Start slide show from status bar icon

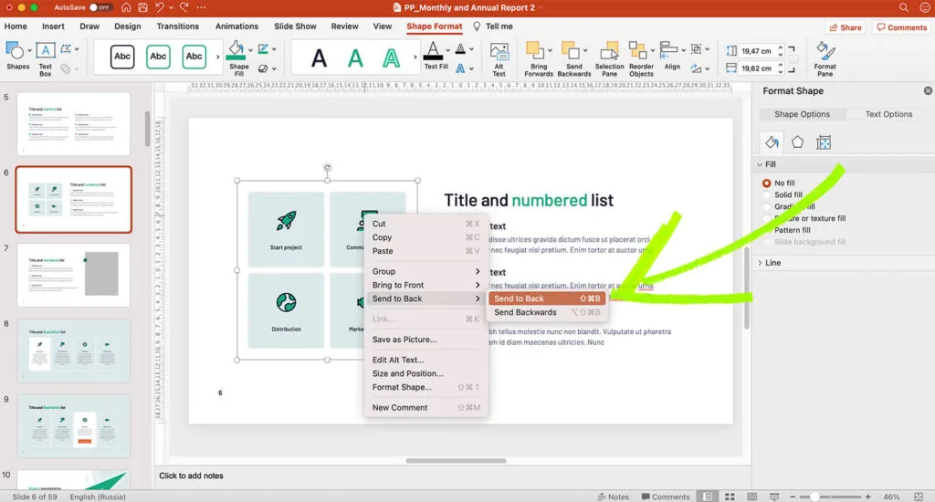pyautogui.click(x=774, y=497)
